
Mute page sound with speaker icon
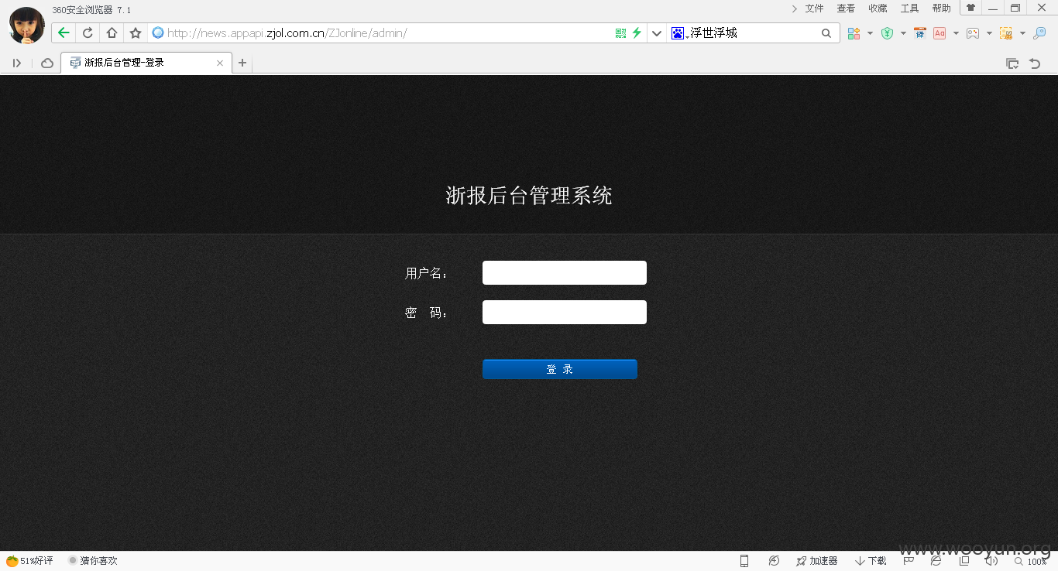[991, 561]
